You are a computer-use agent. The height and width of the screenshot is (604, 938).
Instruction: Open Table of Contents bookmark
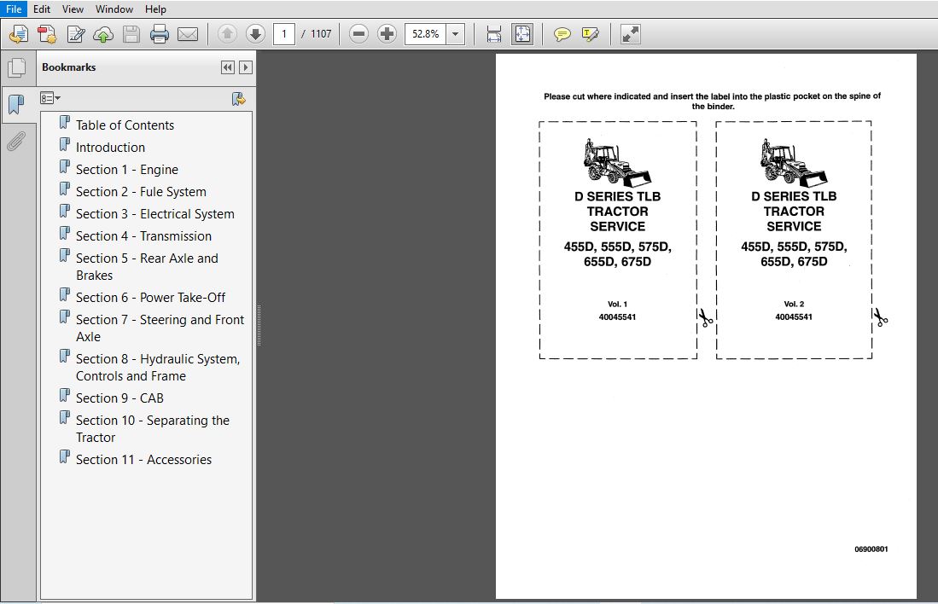[125, 125]
